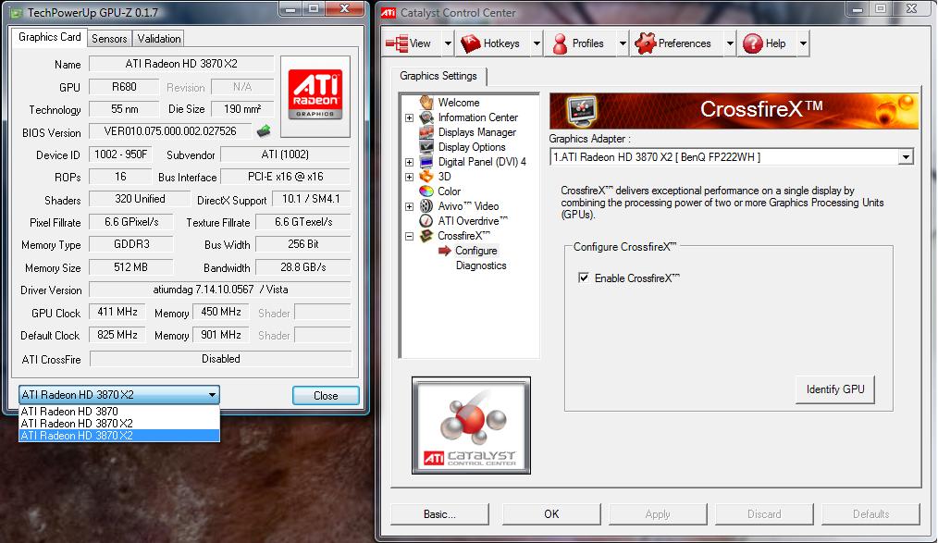Expand the 3D tree node
Screen dimensions: 938x543
(409, 177)
